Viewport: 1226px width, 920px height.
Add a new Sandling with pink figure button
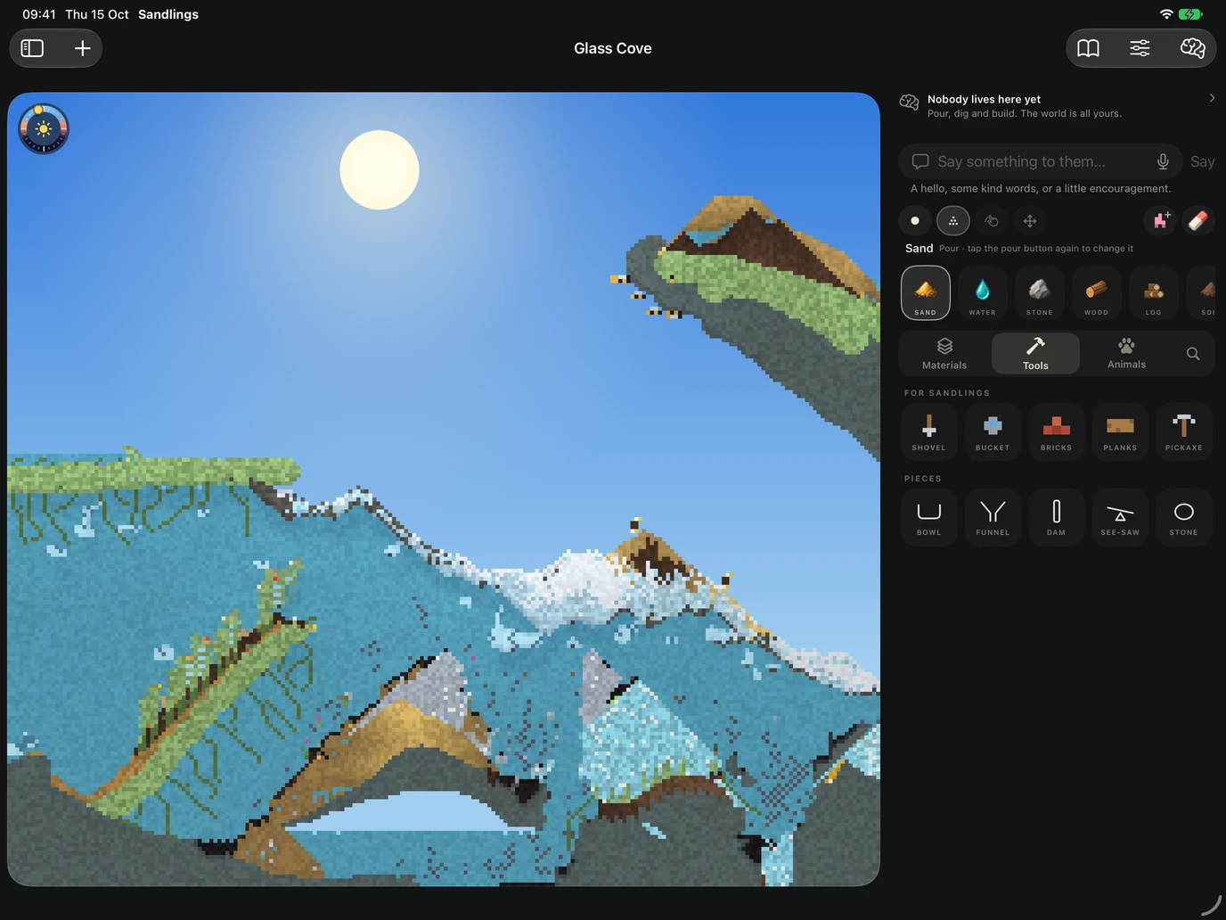coord(1161,220)
